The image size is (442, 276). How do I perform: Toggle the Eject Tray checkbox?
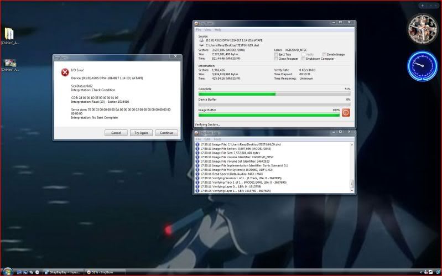(x=276, y=54)
